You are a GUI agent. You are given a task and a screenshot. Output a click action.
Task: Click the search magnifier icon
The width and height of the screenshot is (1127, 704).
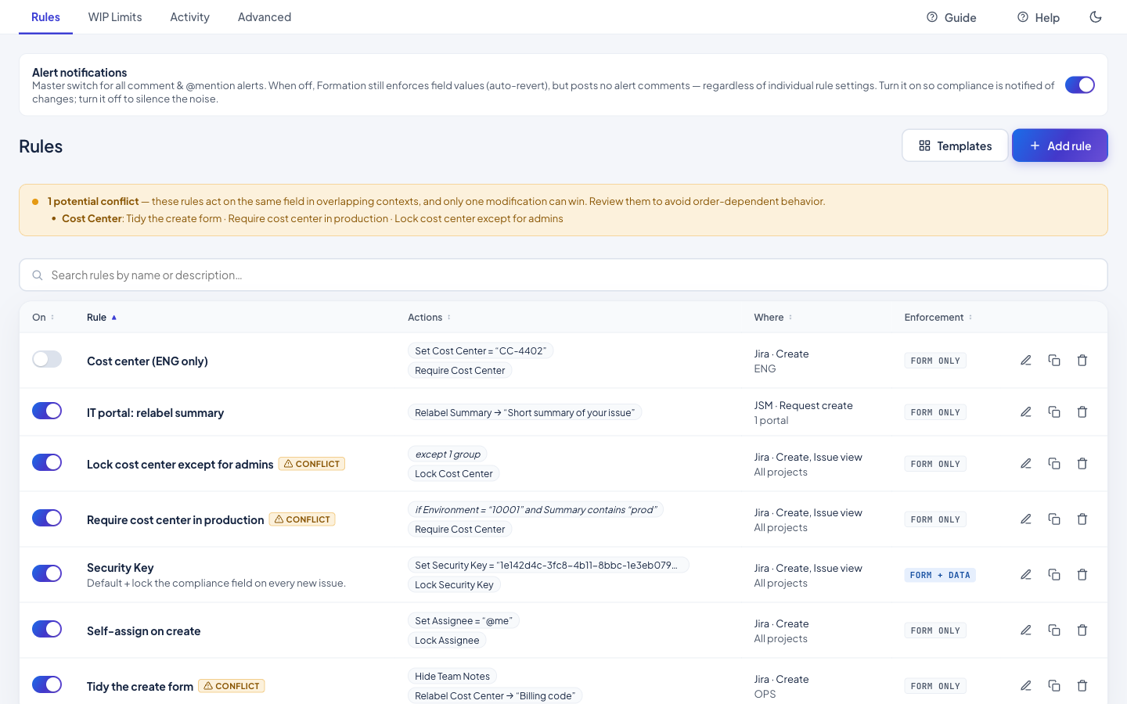pos(38,275)
